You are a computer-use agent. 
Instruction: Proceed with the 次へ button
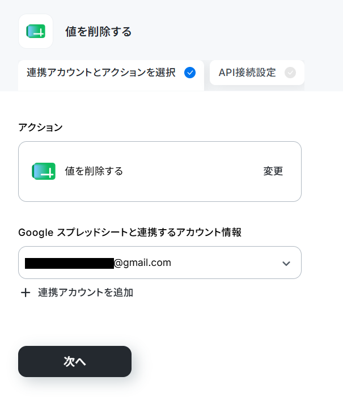(75, 361)
